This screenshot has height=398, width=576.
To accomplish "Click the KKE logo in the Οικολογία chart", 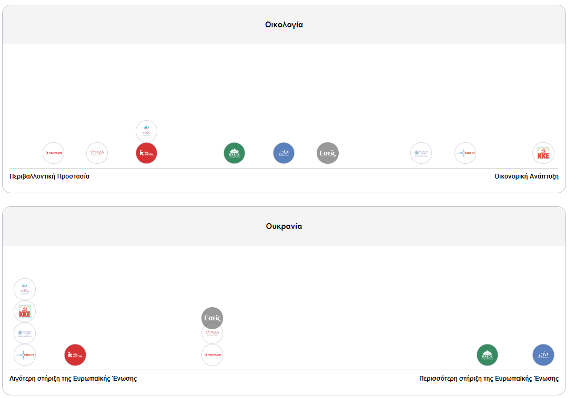I will [x=543, y=153].
